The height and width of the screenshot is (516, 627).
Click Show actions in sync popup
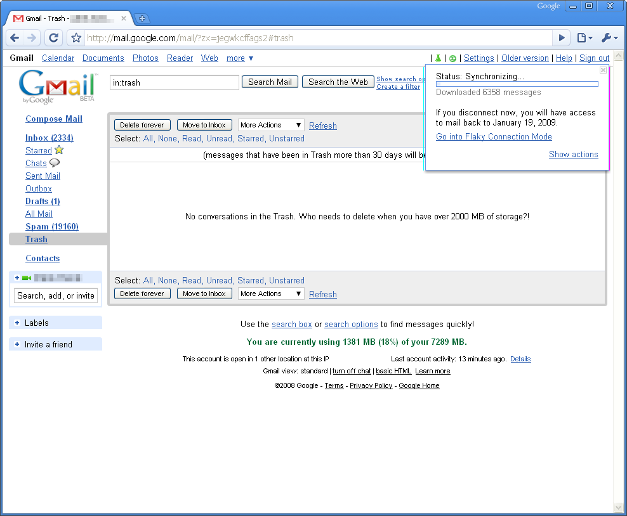[x=574, y=154]
